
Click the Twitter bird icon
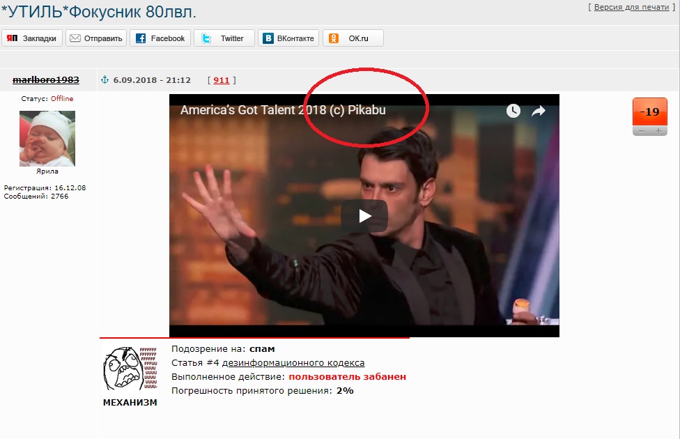[206, 38]
